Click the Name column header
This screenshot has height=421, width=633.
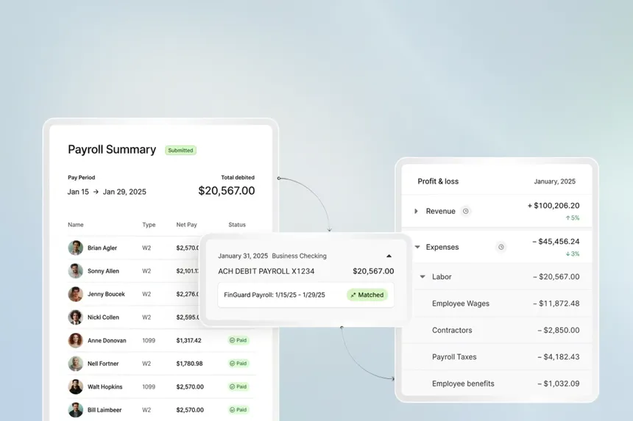tap(76, 225)
